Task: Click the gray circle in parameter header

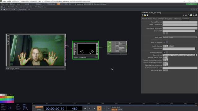Action: [196, 15]
